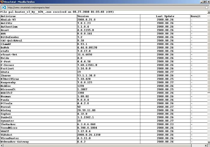Click the Firefox logo in the title bar
Image resolution: width=210 pixels, height=147 pixels.
[2, 2]
